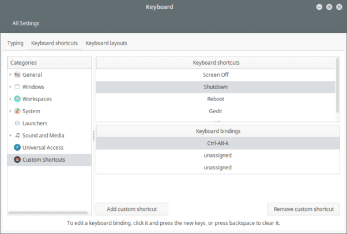Click the Ctrl-Alt-k binding row
The image size is (347, 234).
218,143
